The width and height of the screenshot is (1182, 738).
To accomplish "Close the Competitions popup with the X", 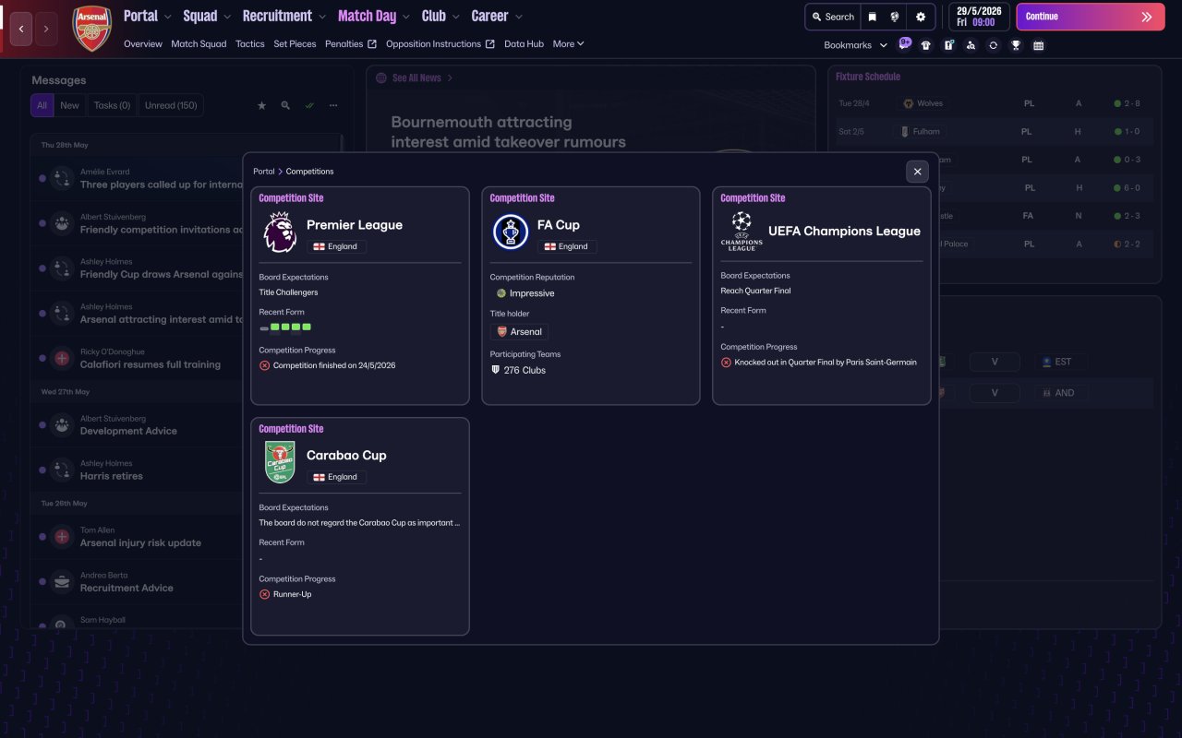I will [x=917, y=172].
